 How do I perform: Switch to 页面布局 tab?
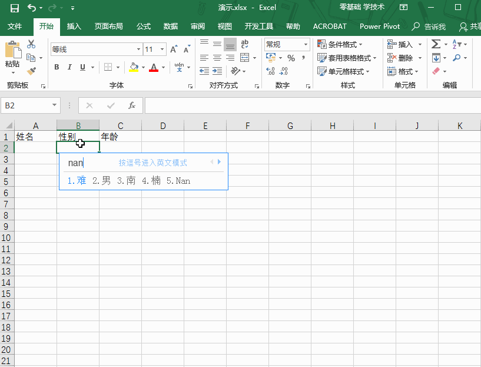pos(108,27)
